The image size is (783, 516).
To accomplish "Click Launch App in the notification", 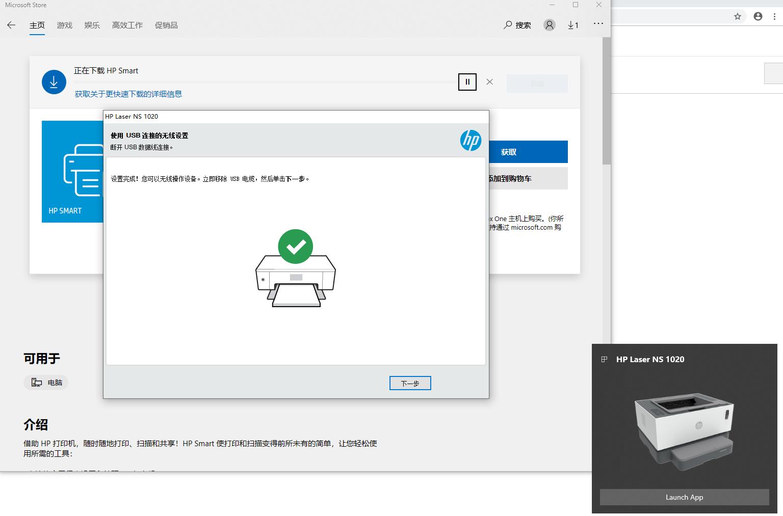I will tap(684, 497).
